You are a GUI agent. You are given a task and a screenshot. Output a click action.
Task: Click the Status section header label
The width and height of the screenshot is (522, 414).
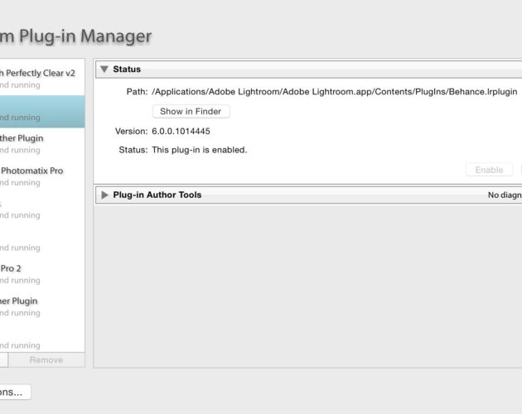[x=127, y=70]
